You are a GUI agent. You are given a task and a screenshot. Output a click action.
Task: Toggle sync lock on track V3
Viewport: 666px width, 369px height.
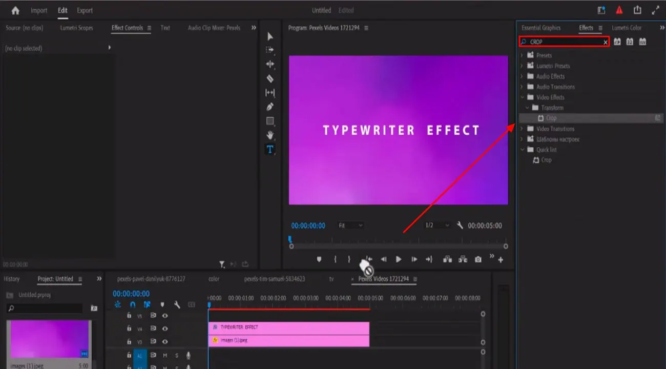pyautogui.click(x=153, y=341)
